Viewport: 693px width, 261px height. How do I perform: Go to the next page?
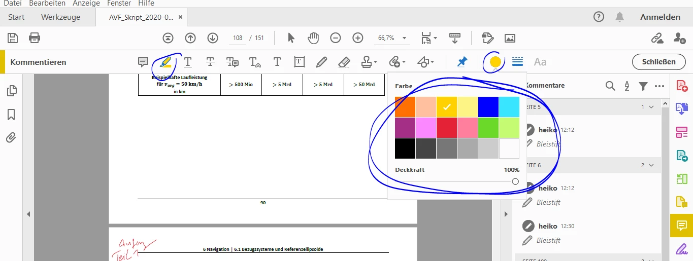pyautogui.click(x=213, y=38)
